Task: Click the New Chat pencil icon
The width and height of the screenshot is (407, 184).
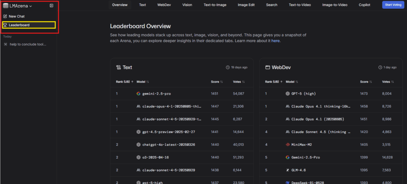Action: click(x=5, y=16)
